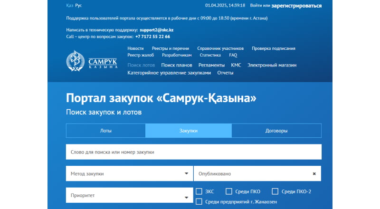Viewport: 380px width, 209px height.
Task: Open Категорийное управление закупками
Action: [169, 73]
